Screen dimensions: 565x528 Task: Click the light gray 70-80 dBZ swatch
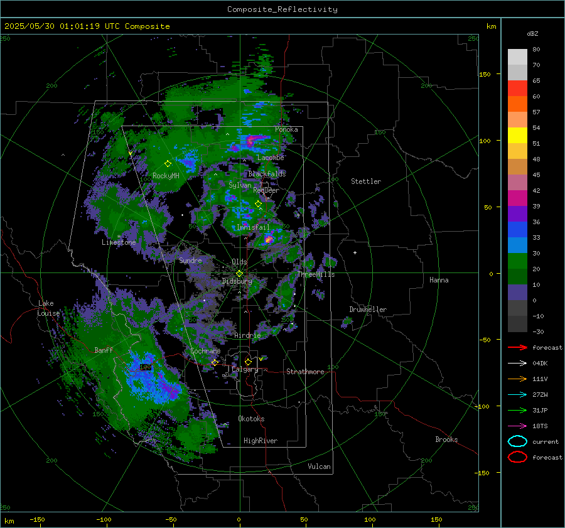pyautogui.click(x=517, y=57)
